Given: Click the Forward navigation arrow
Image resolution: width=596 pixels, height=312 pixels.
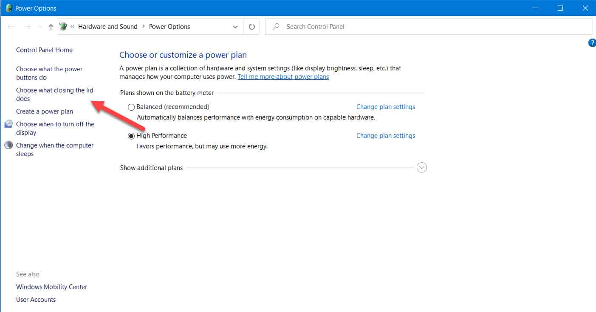Looking at the screenshot, I should (27, 27).
